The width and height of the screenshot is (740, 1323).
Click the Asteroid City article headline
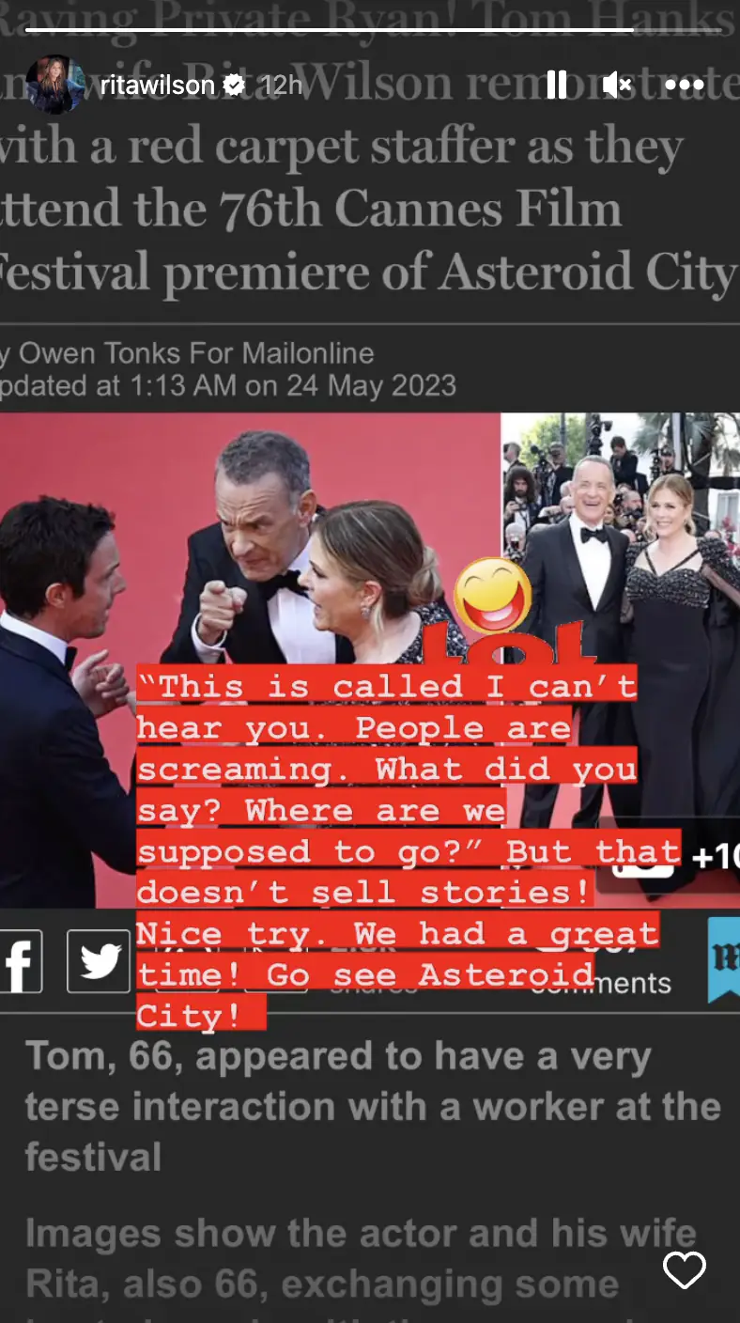(366, 209)
